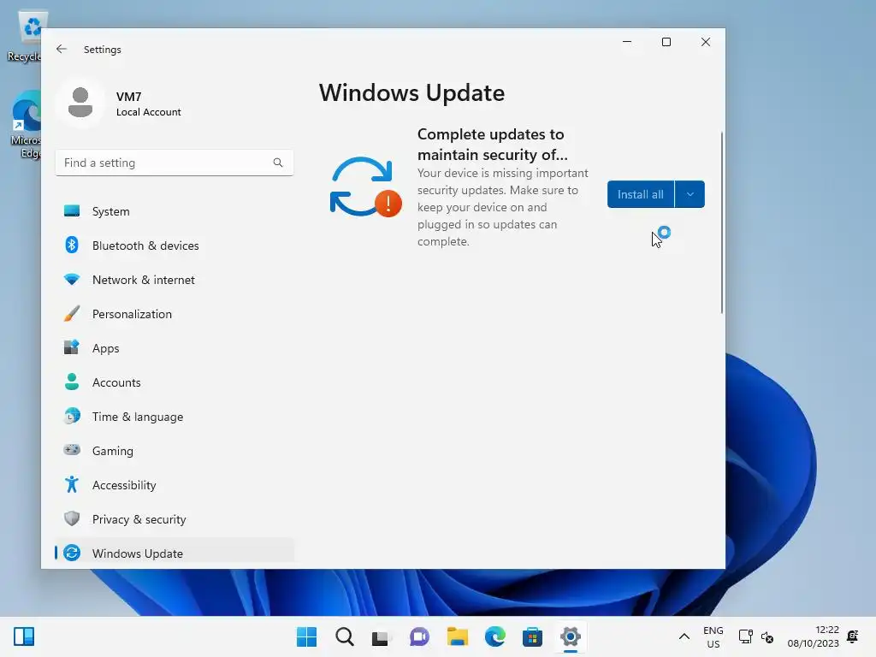Open the clock and date 12:22 08/10/2023
Screen dimensions: 876x657
pyautogui.click(x=814, y=636)
